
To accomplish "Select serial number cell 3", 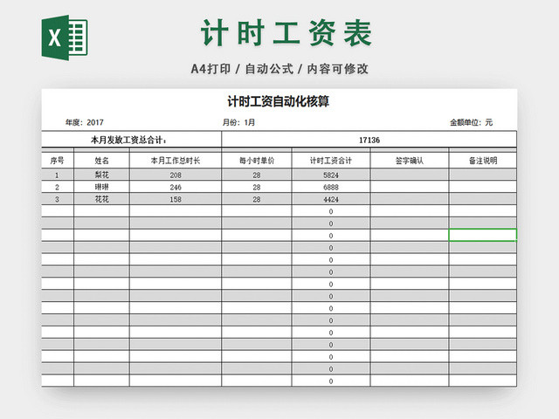I will (58, 199).
